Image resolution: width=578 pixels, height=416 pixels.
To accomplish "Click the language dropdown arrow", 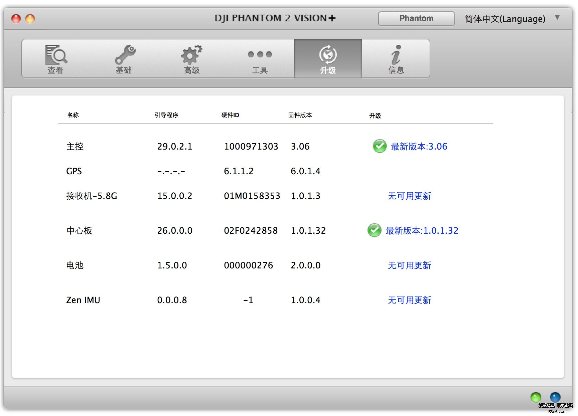I will pos(557,17).
